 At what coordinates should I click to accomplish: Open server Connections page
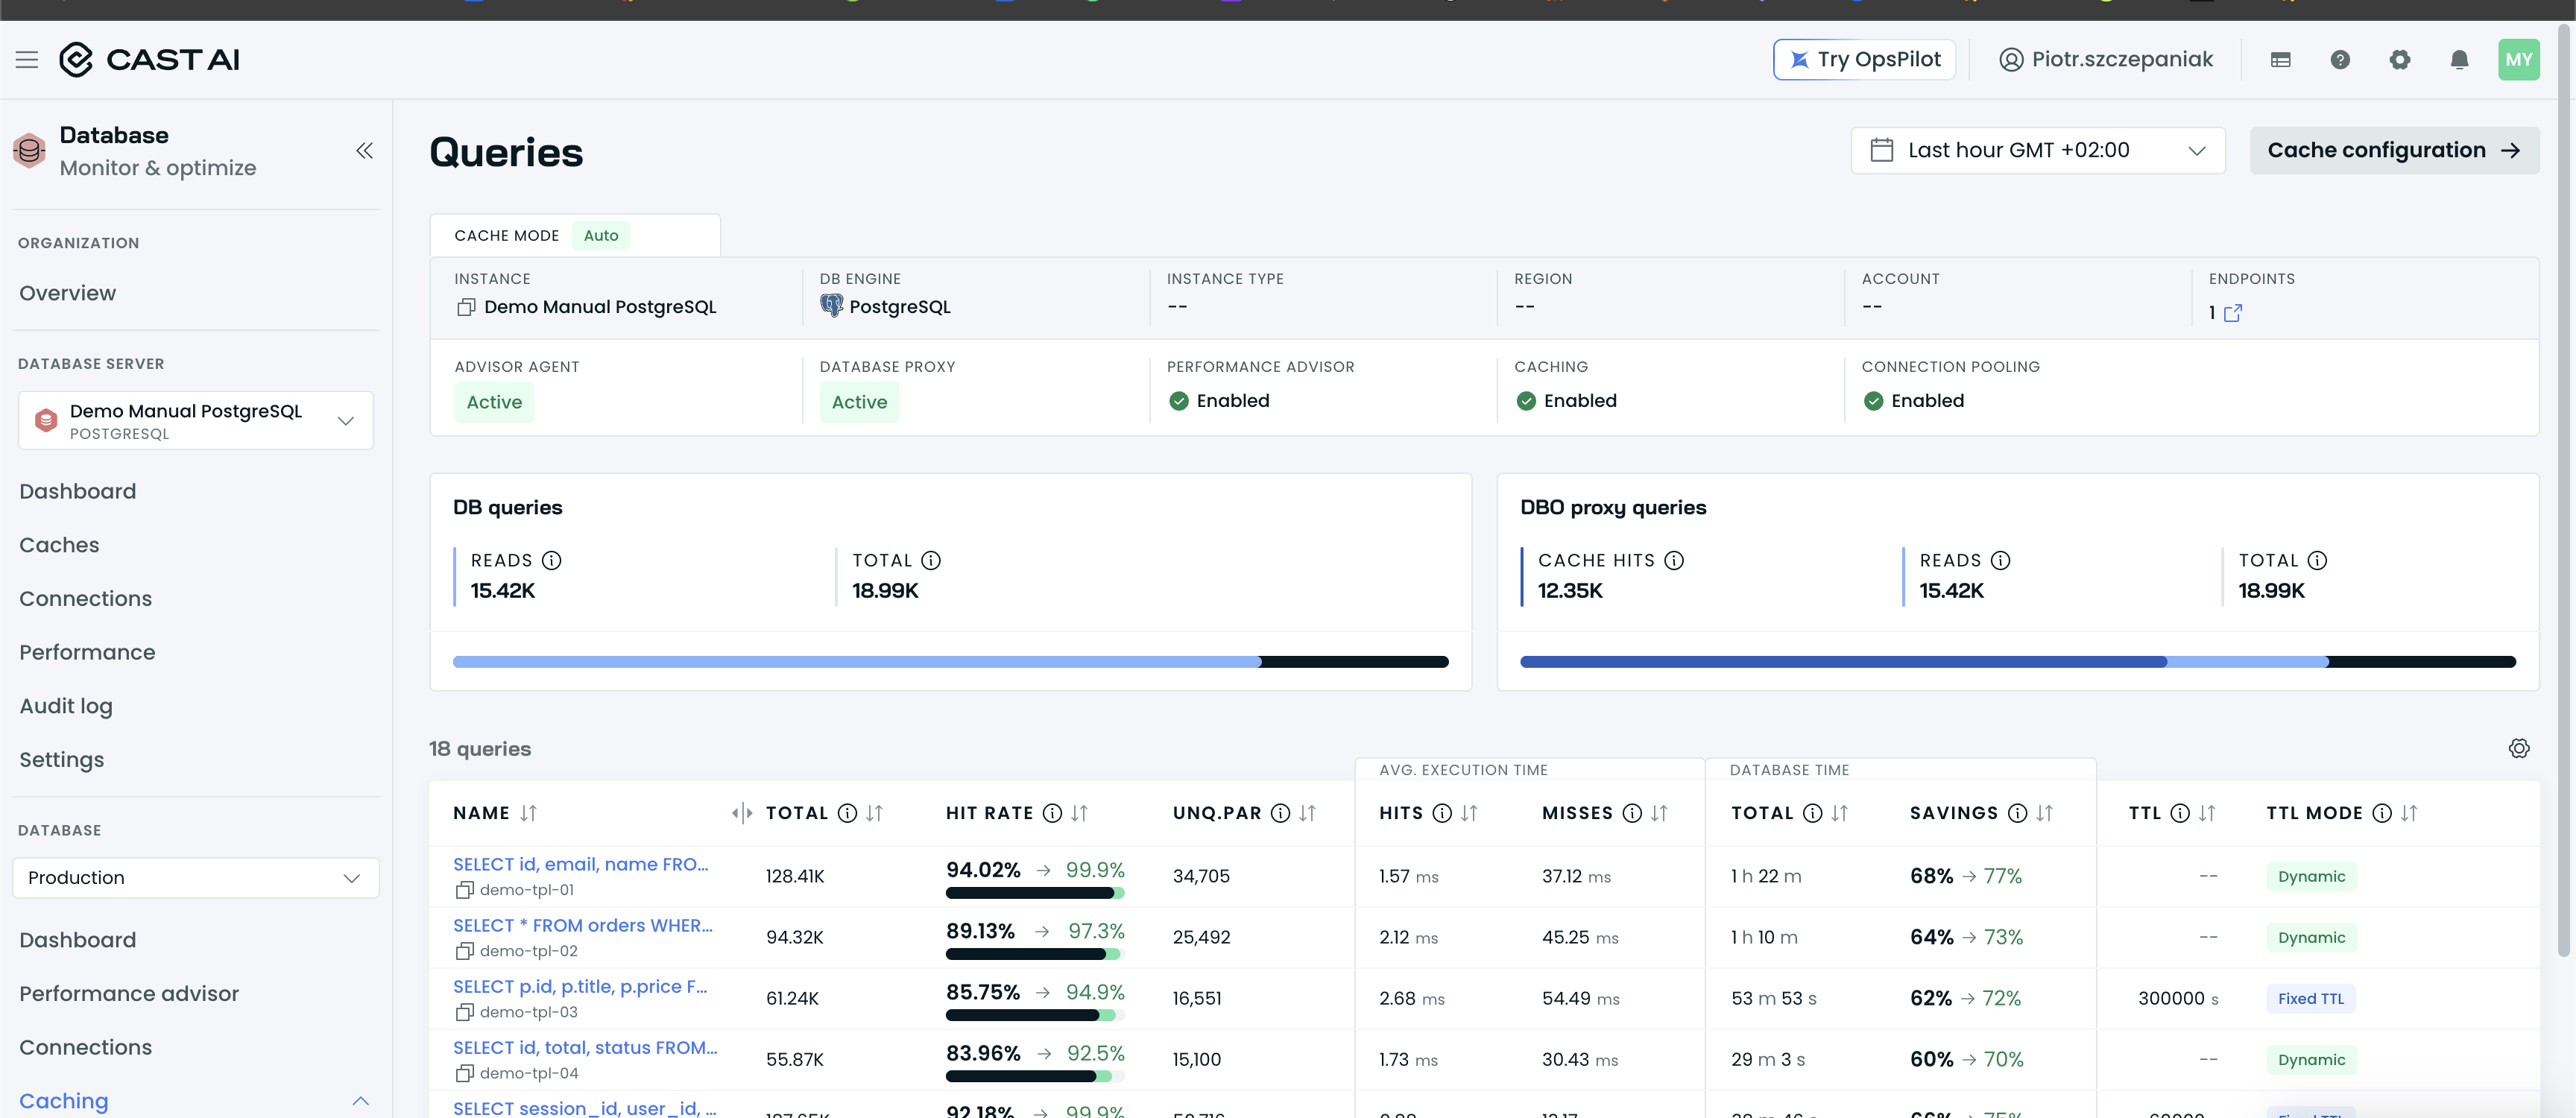pos(85,599)
